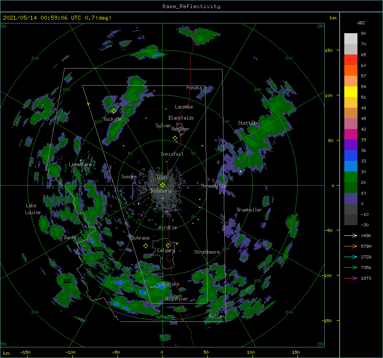Click the Banff label

click(70, 237)
